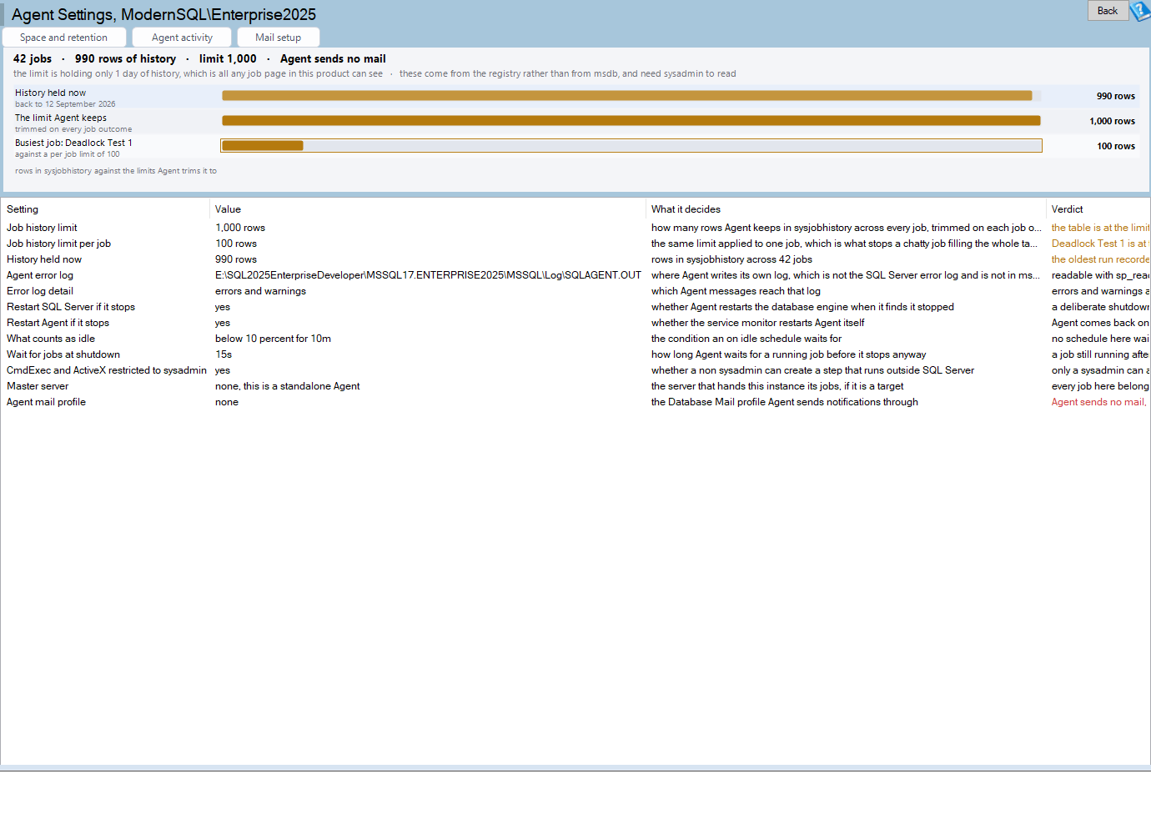Click the orange 'the table is at the limit' verdict
This screenshot has width=1151, height=814.
pos(1100,228)
